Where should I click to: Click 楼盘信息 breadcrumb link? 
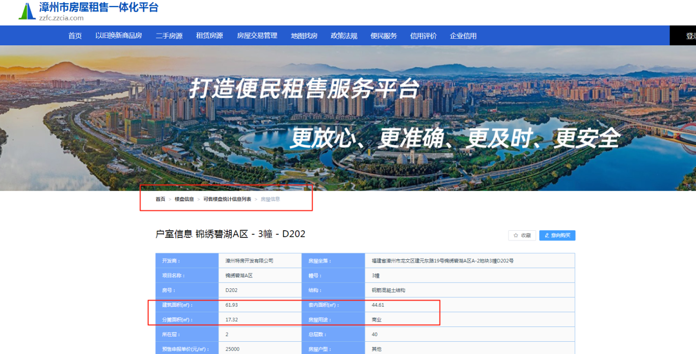184,199
